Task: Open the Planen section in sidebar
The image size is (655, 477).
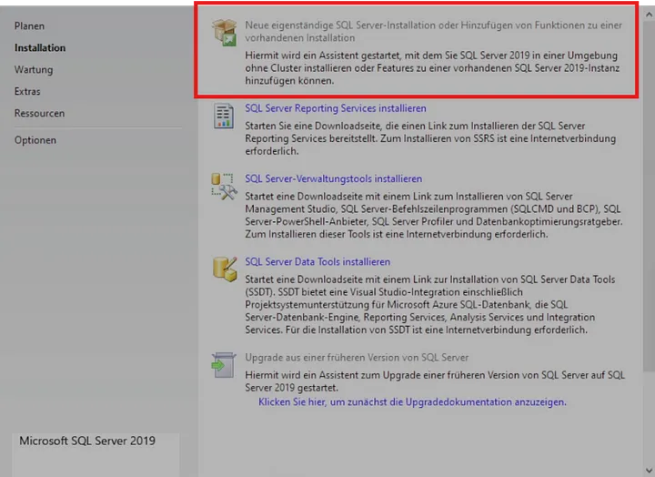Action: click(29, 25)
